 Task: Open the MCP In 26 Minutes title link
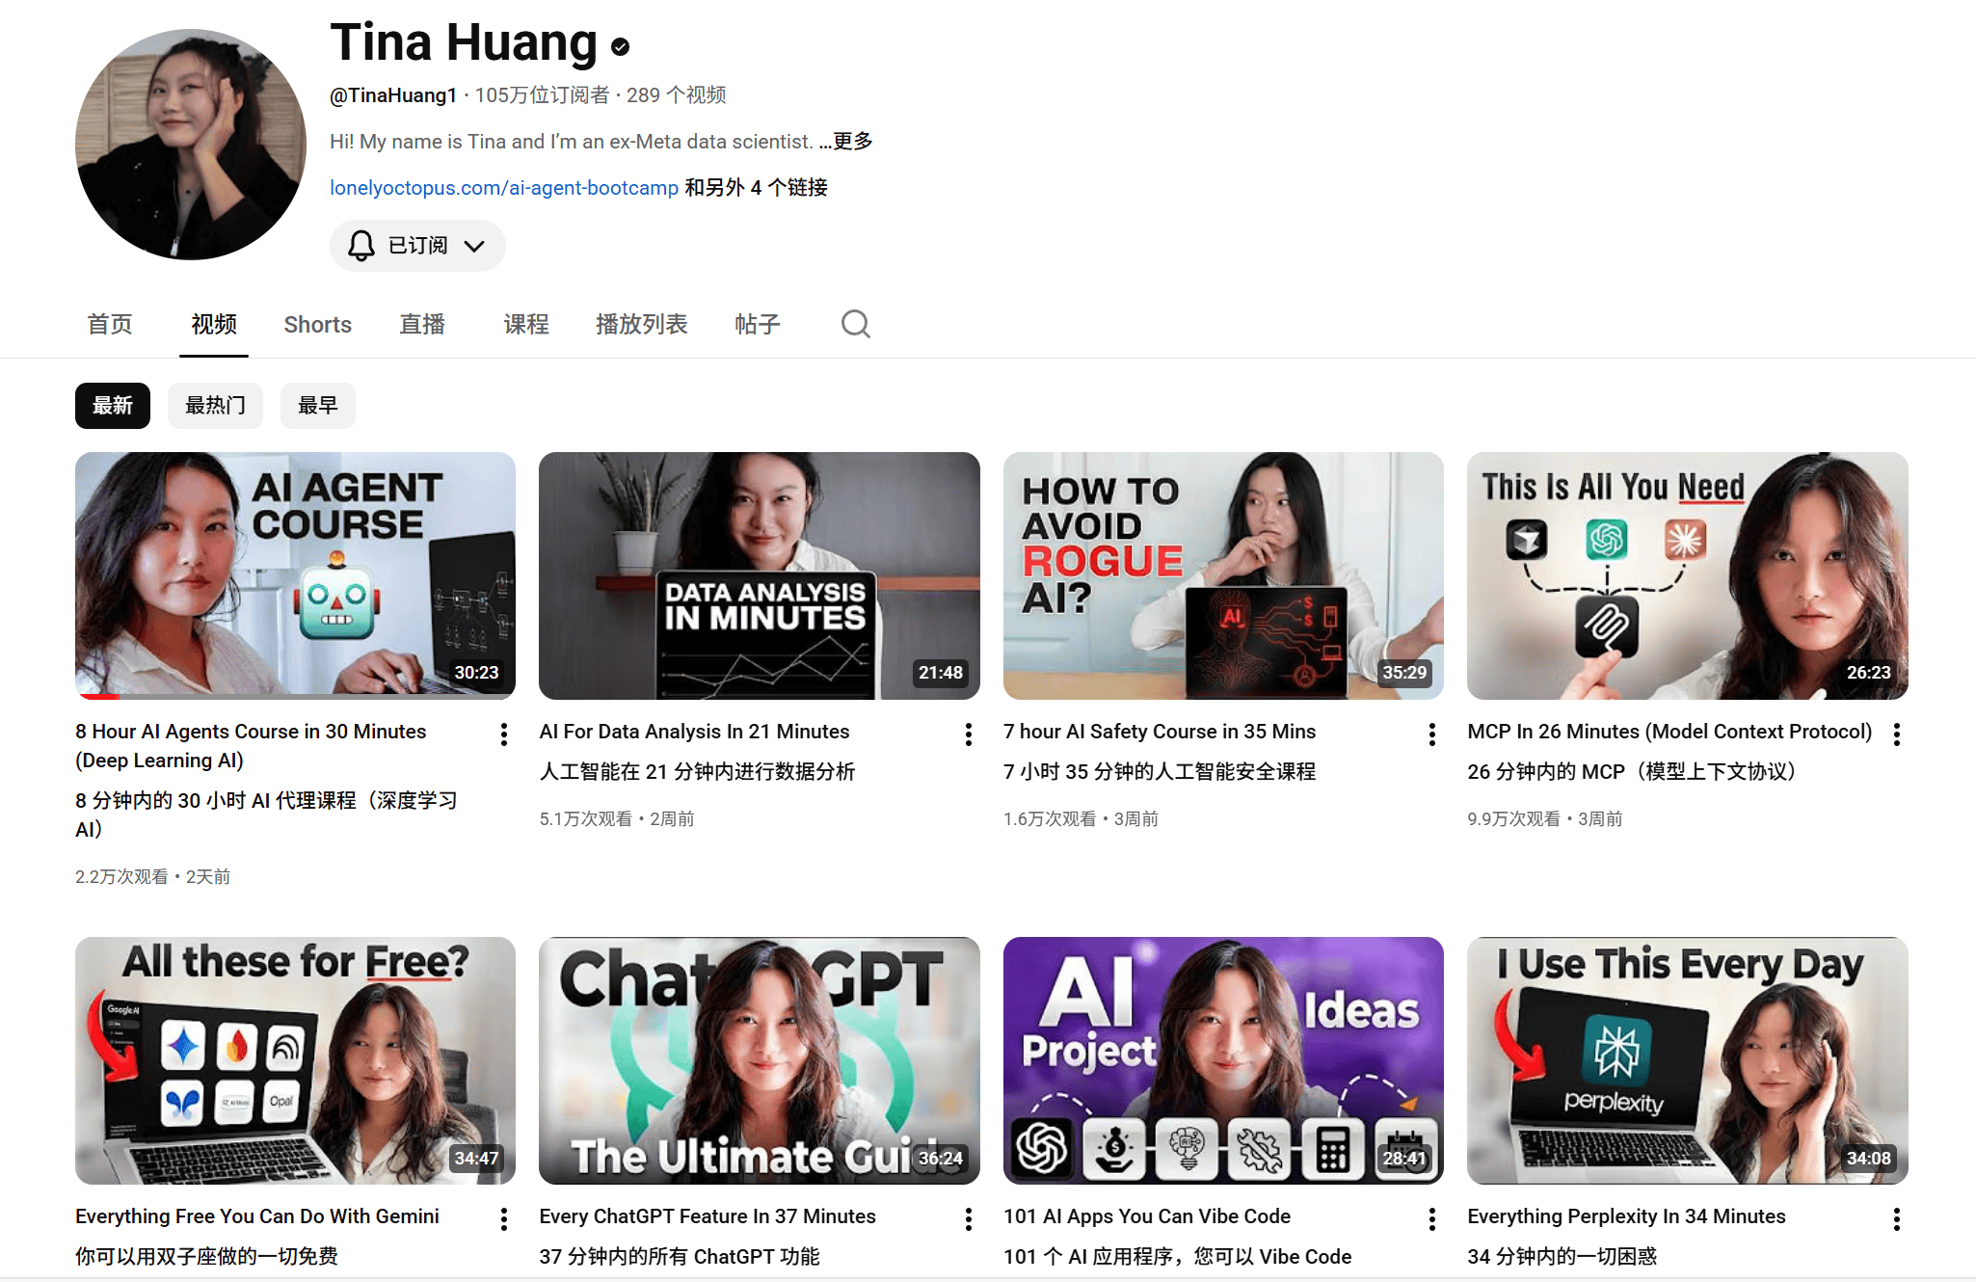(x=1669, y=732)
